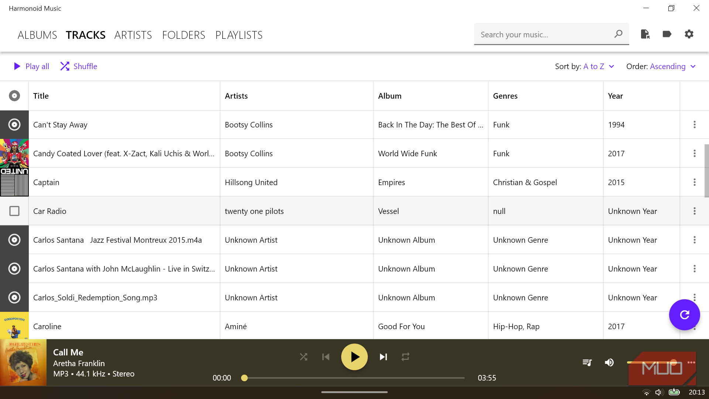Screen dimensions: 709x399
Task: Switch to the PLAYLISTS tab
Action: [239, 35]
